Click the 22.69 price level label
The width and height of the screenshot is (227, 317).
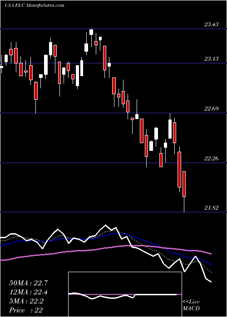212,109
